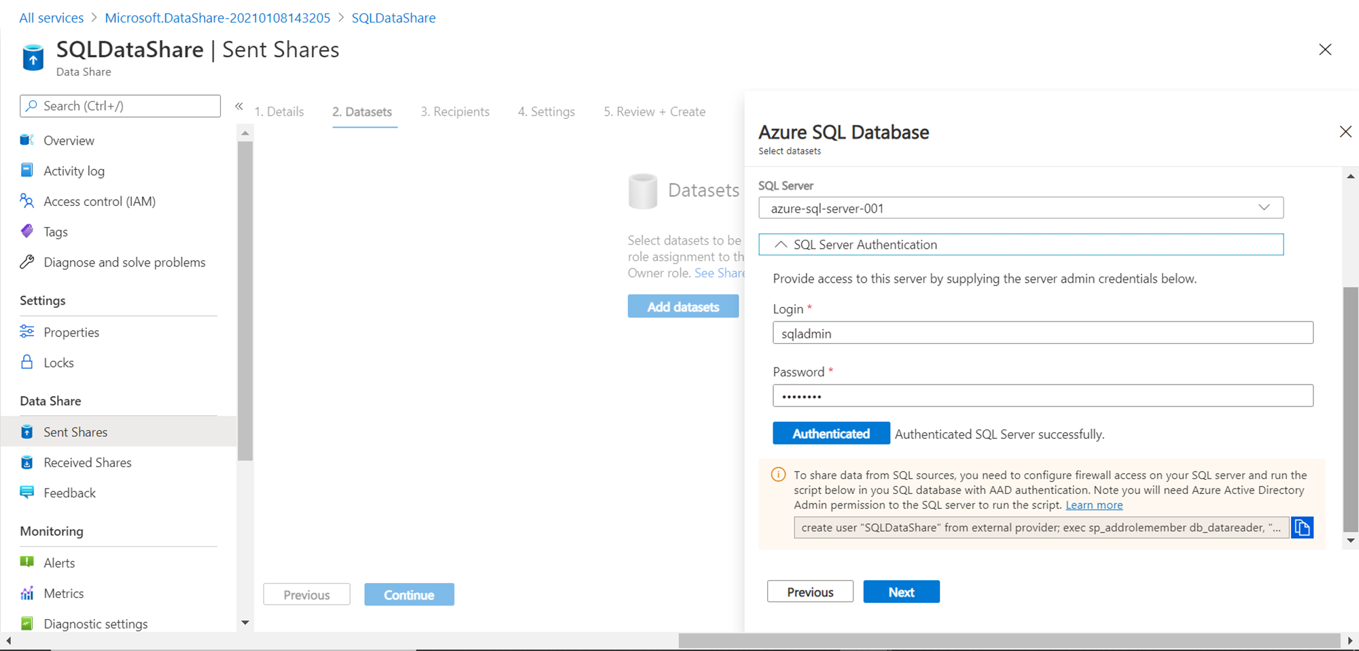Switch to the 3. Recipients tab

pyautogui.click(x=455, y=111)
